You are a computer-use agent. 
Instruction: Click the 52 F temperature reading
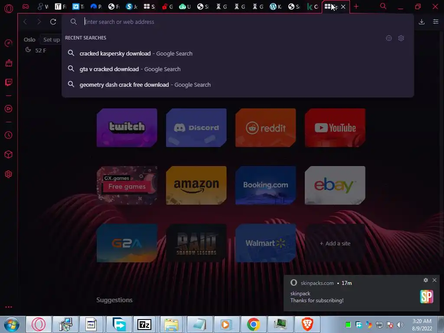40,50
